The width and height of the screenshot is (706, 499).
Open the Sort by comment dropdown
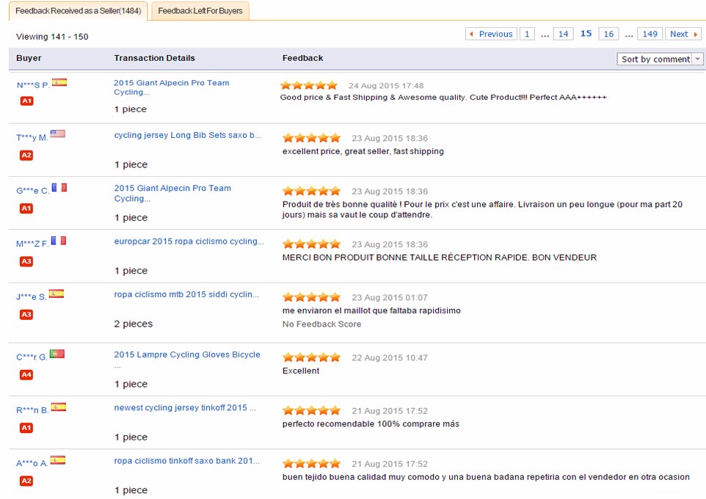pyautogui.click(x=655, y=59)
